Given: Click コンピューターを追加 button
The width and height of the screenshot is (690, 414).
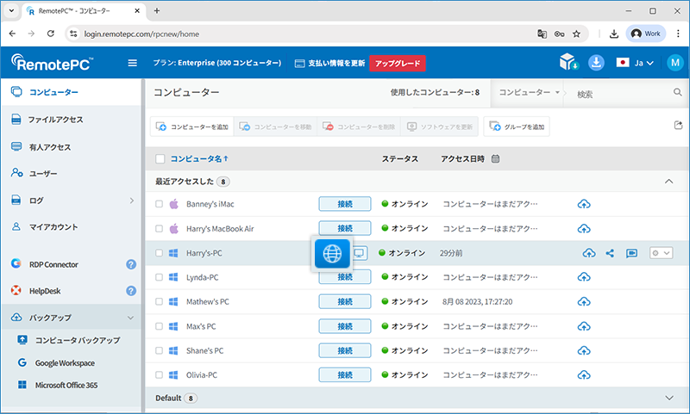Looking at the screenshot, I should tap(191, 127).
